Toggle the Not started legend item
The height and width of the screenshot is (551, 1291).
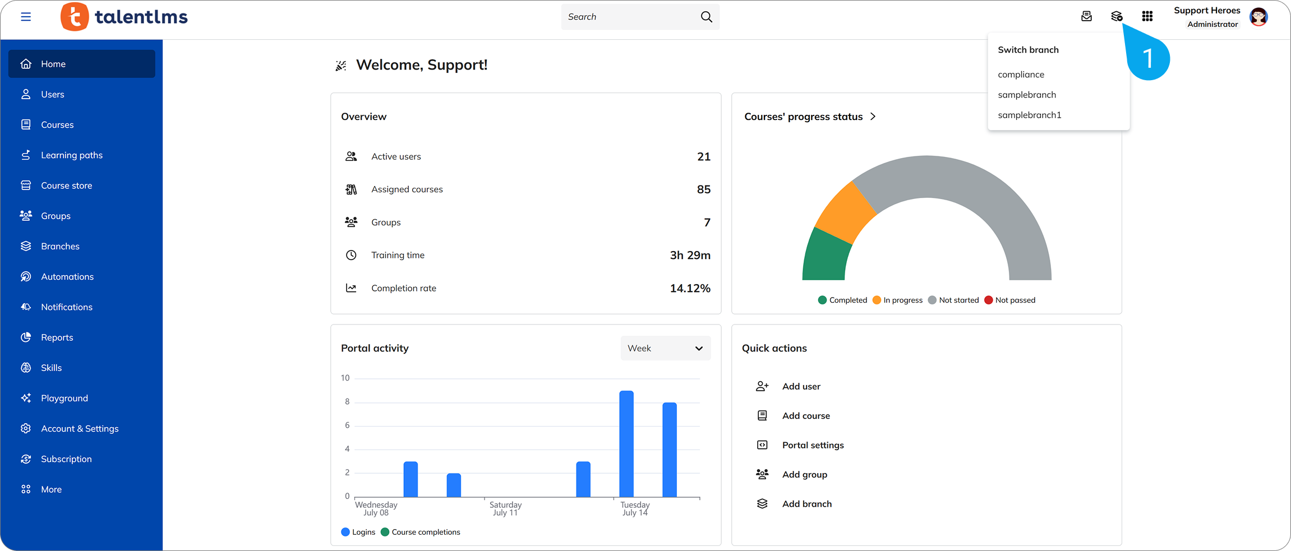click(953, 300)
